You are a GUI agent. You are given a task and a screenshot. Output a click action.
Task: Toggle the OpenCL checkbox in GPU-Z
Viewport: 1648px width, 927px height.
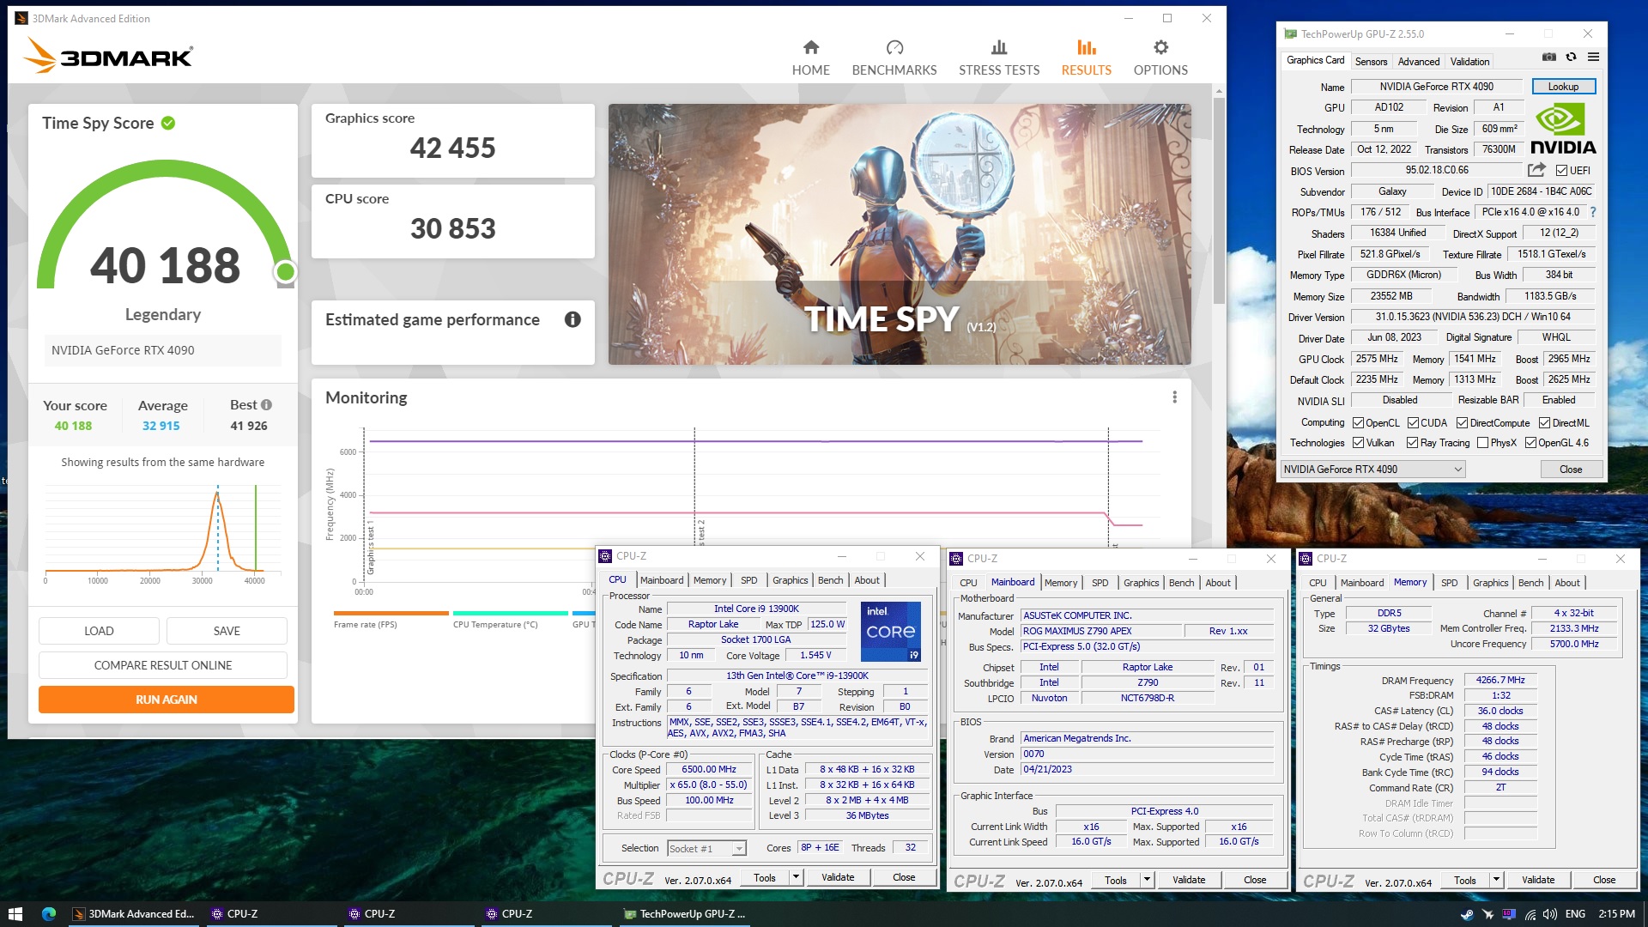pos(1358,423)
